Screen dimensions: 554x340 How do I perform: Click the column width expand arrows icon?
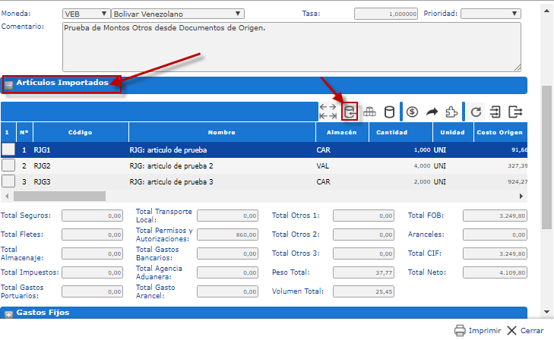328,112
